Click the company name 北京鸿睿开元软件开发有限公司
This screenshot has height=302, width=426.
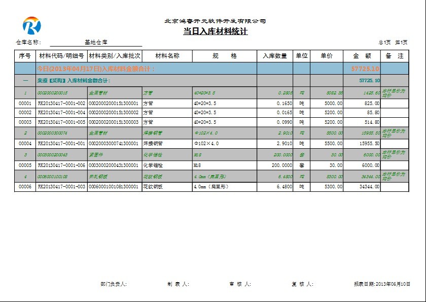(x=215, y=21)
